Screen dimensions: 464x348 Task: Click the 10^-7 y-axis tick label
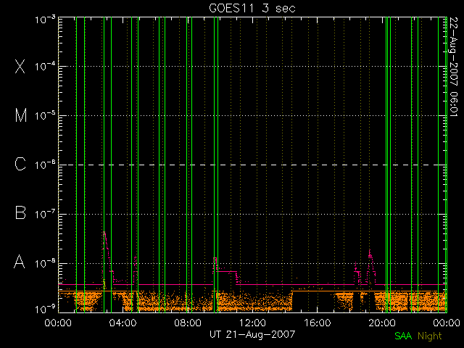click(45, 215)
